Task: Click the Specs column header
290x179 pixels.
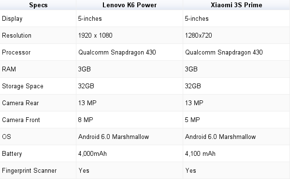Action: [x=38, y=5]
